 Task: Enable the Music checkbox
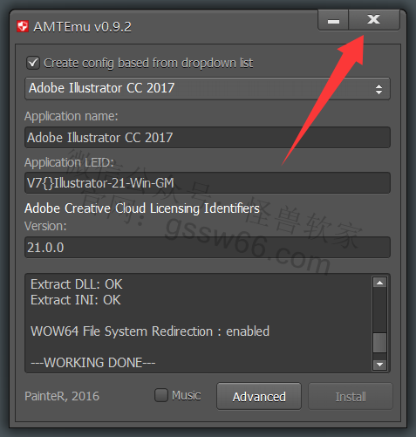(161, 395)
